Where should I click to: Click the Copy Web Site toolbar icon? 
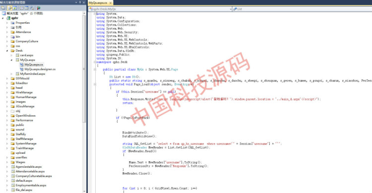click(x=32, y=8)
